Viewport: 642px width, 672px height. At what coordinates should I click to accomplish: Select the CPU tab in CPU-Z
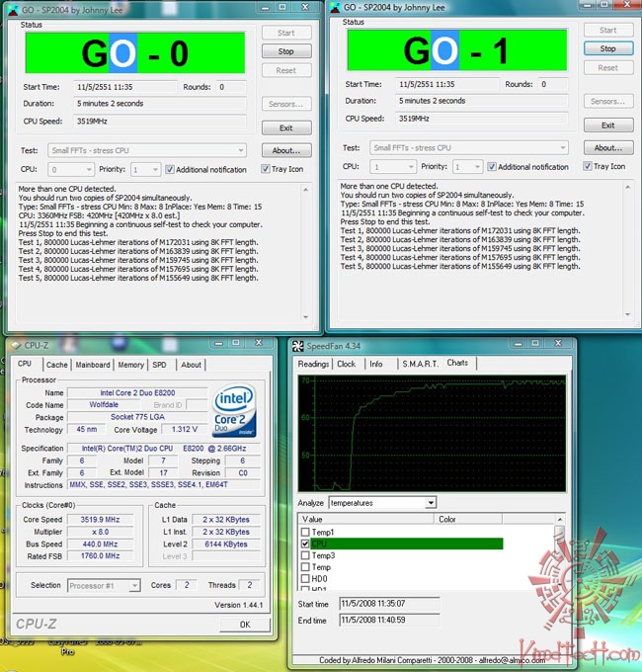(x=25, y=364)
